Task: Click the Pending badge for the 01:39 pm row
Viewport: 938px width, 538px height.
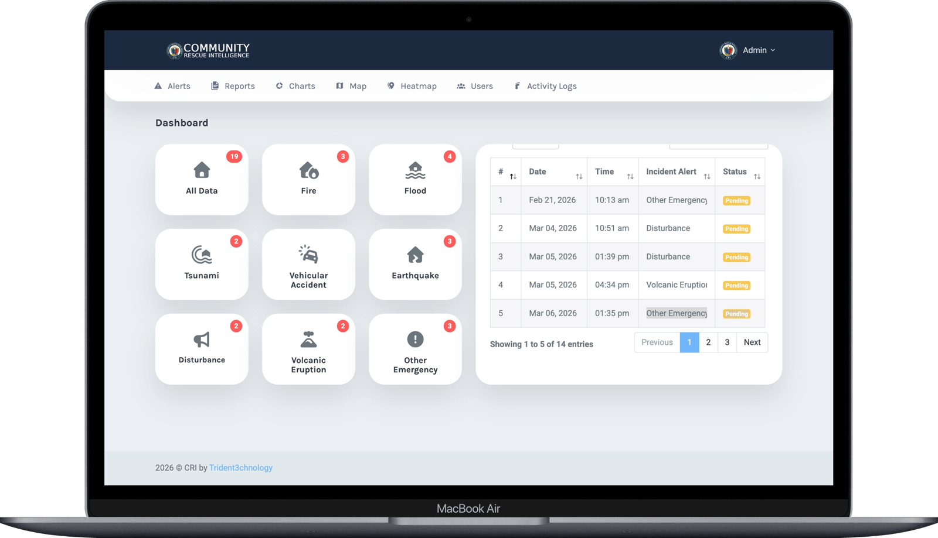Action: pyautogui.click(x=736, y=257)
